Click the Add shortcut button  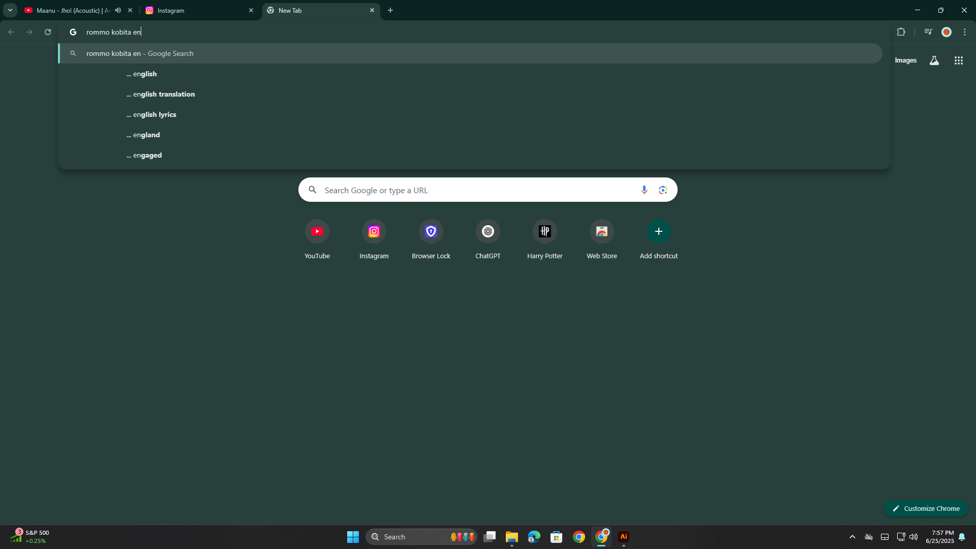pos(659,240)
